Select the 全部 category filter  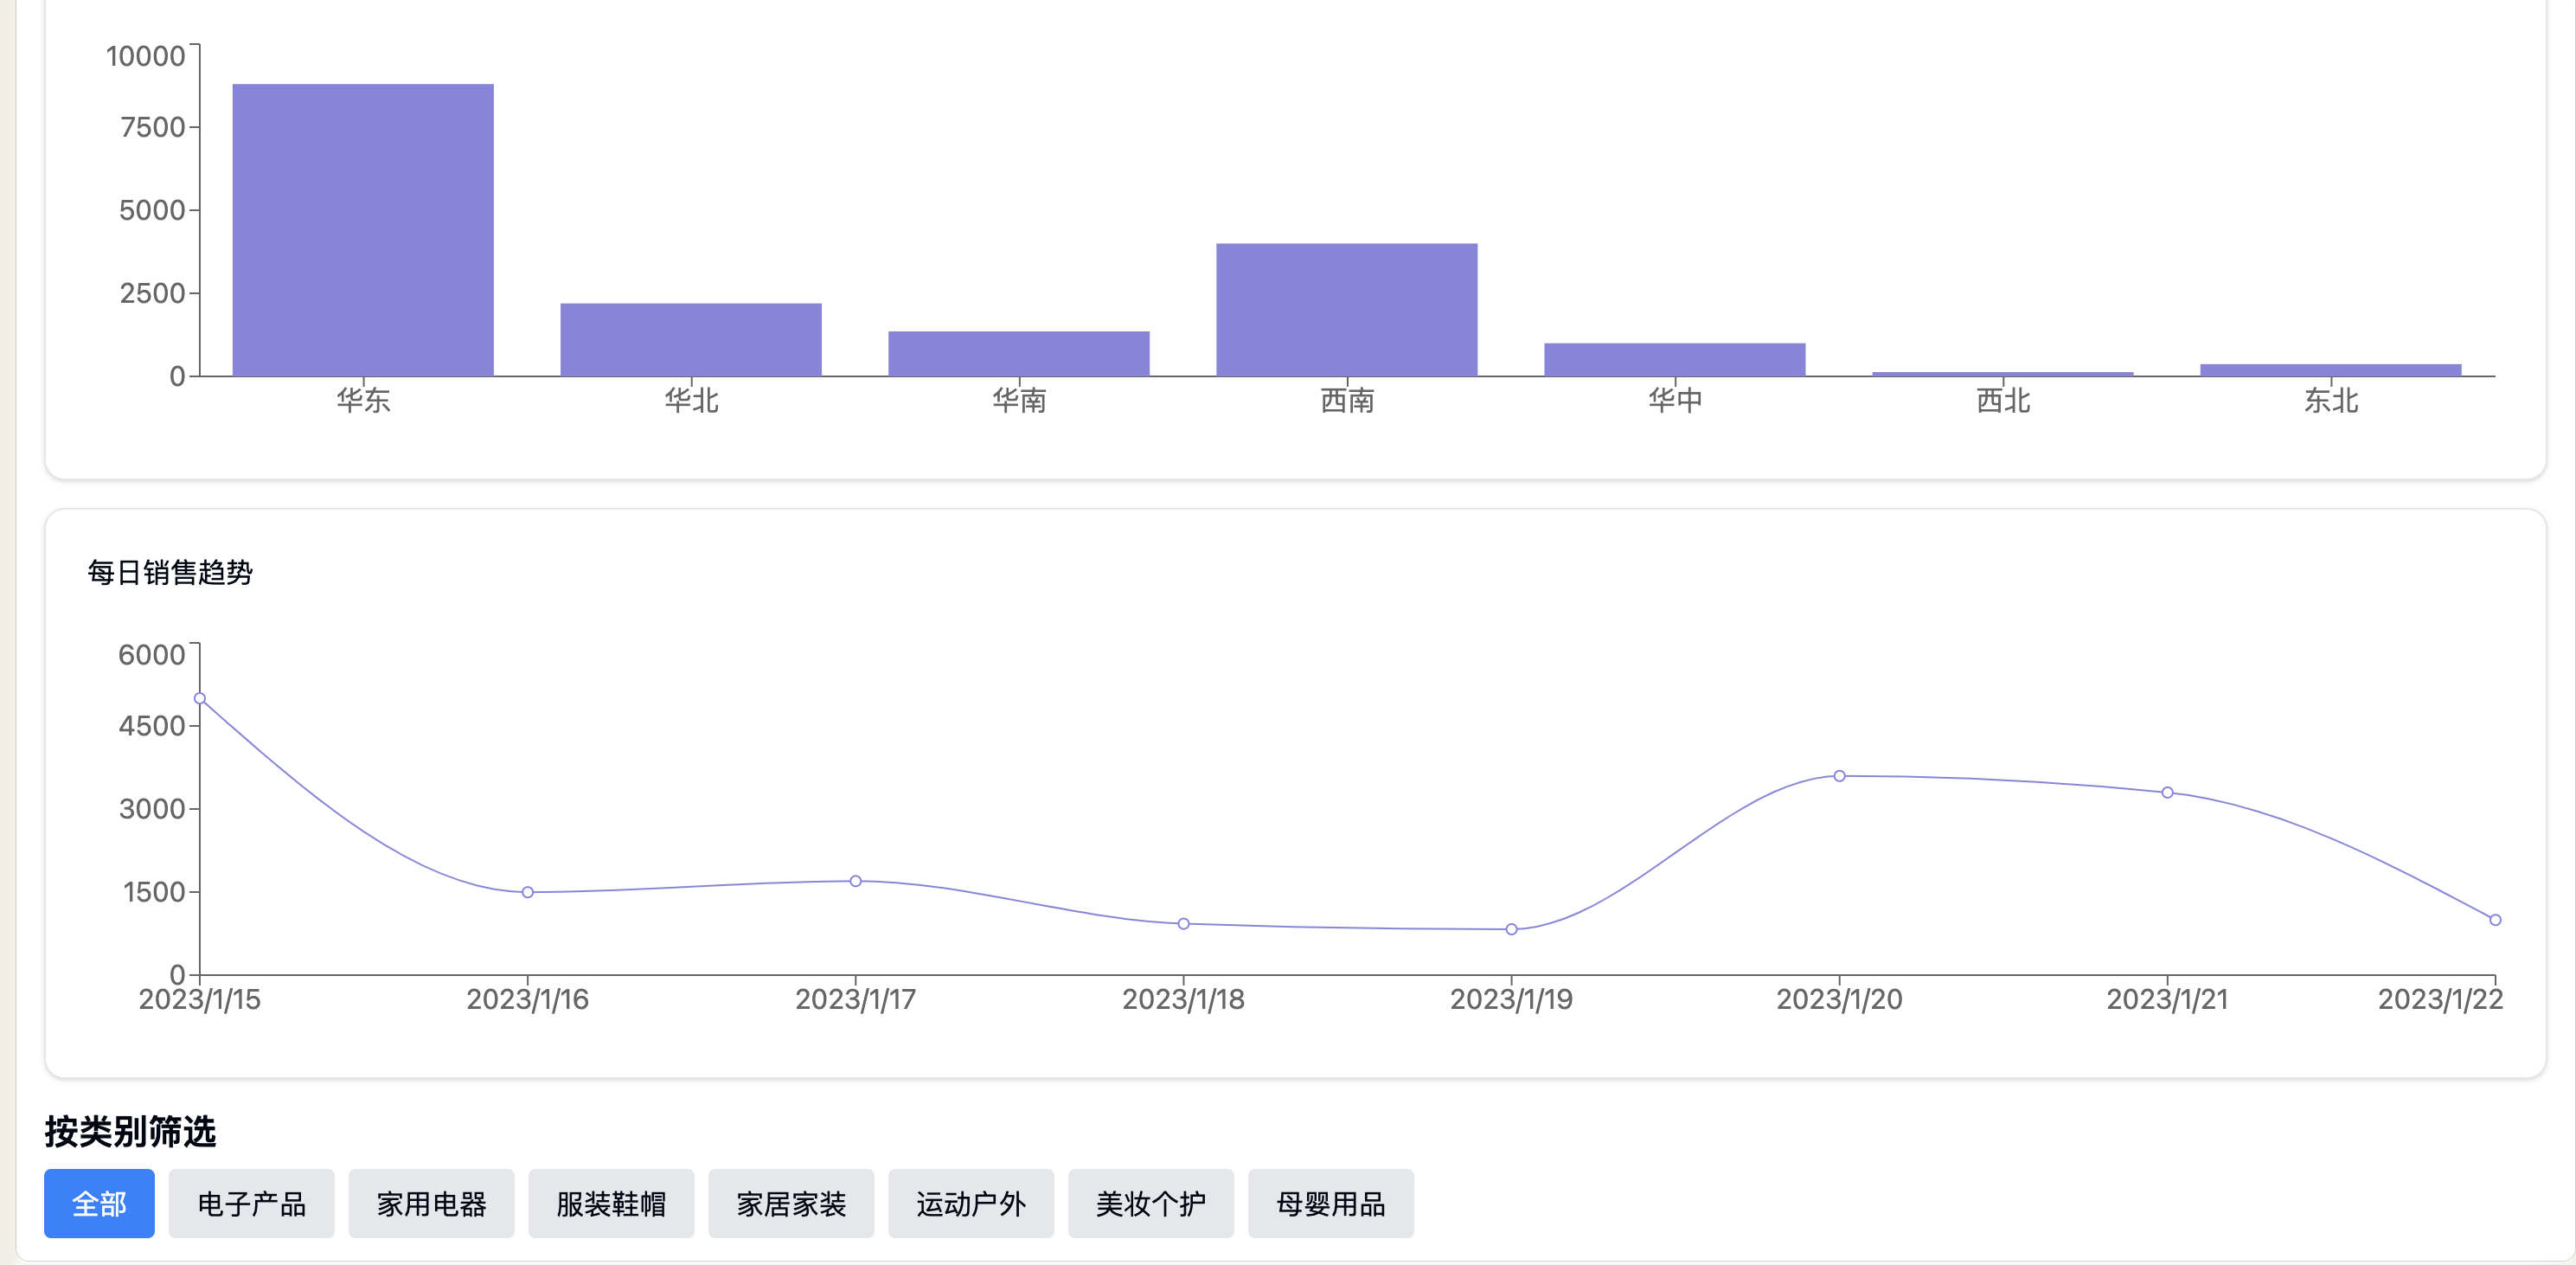[x=99, y=1203]
